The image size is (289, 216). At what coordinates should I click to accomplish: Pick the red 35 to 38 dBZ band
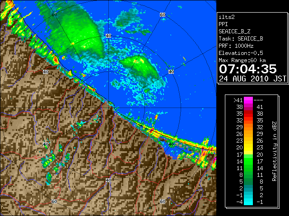[248, 114]
